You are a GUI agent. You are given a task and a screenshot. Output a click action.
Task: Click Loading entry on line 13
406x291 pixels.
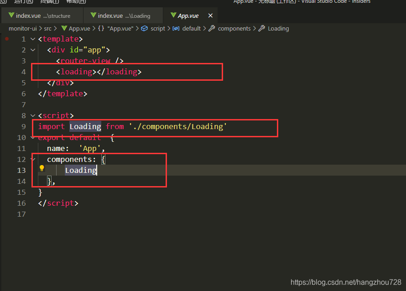pyautogui.click(x=81, y=170)
